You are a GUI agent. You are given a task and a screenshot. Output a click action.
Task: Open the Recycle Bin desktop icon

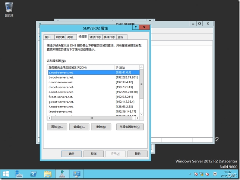pyautogui.click(x=9, y=9)
